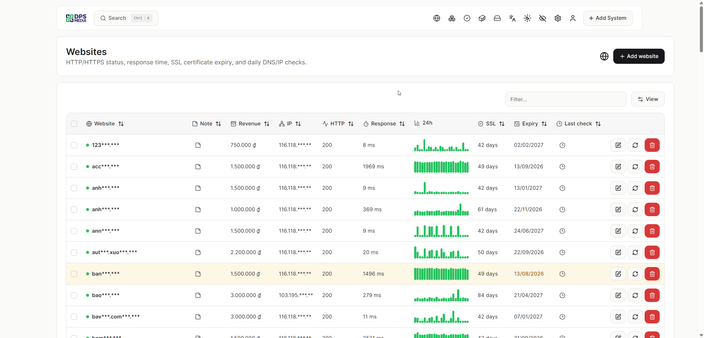Delete the bav***.com***.*** website
The height and width of the screenshot is (338, 704).
[652, 317]
